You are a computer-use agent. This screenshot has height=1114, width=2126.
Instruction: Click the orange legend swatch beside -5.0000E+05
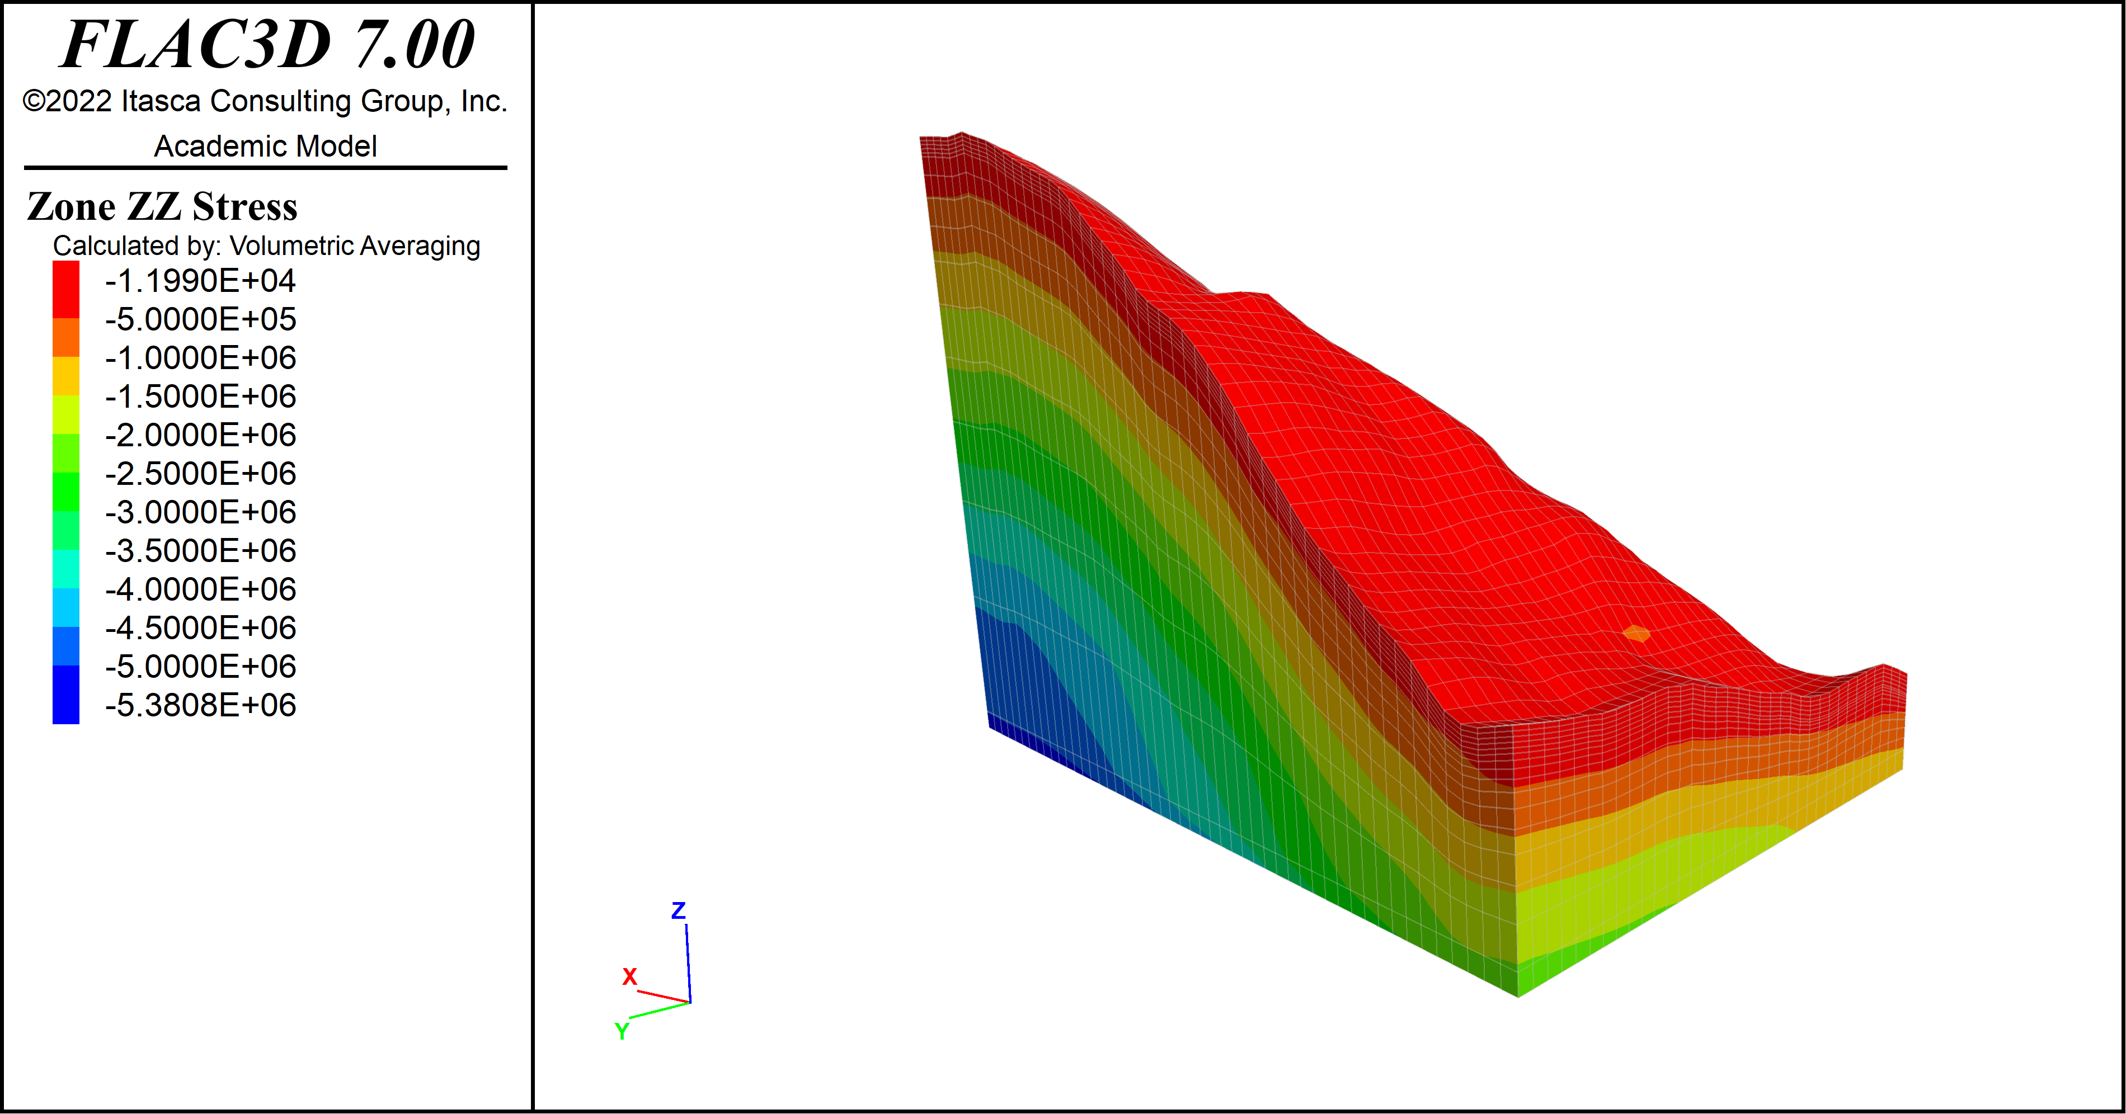(66, 338)
